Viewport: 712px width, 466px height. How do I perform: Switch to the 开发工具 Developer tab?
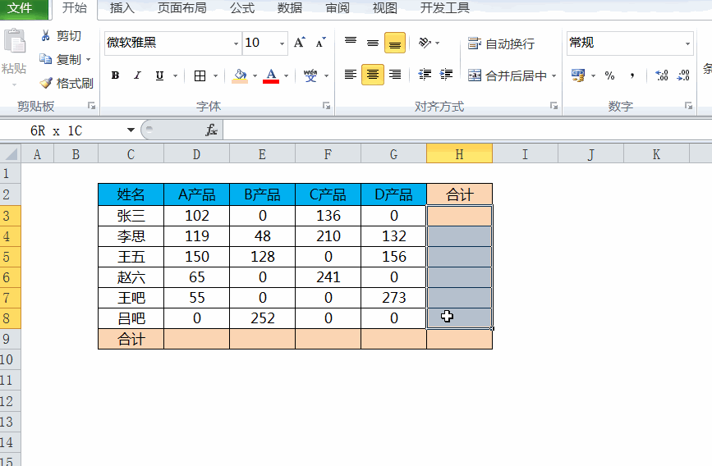444,8
